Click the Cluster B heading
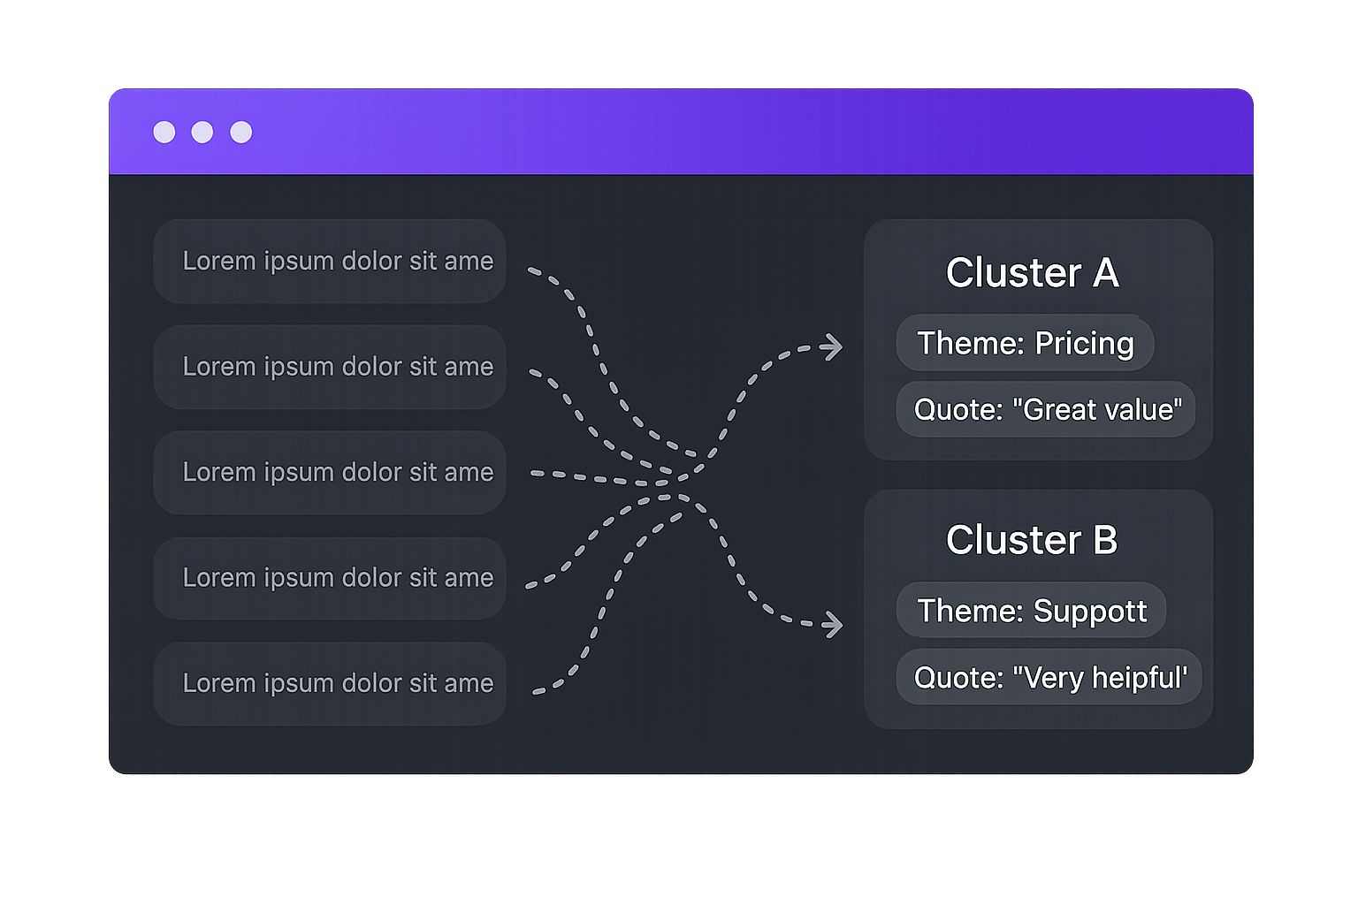The height and width of the screenshot is (905, 1358). tap(1032, 540)
